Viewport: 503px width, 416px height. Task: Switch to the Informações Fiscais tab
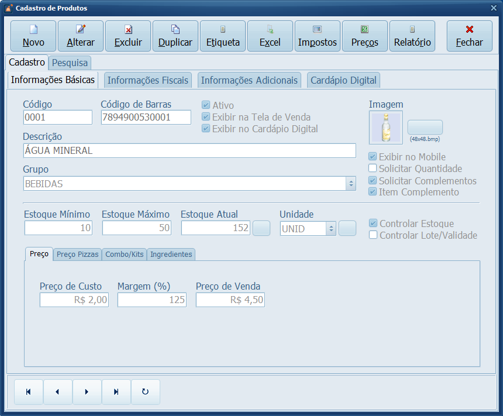click(148, 80)
